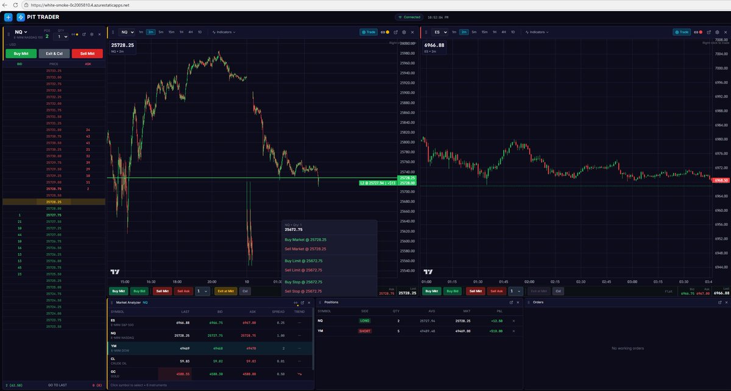Close the Market Analyzer panel
Image resolution: width=731 pixels, height=391 pixels.
pyautogui.click(x=309, y=302)
